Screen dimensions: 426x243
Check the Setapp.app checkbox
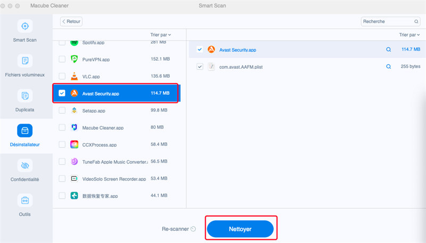tap(62, 110)
